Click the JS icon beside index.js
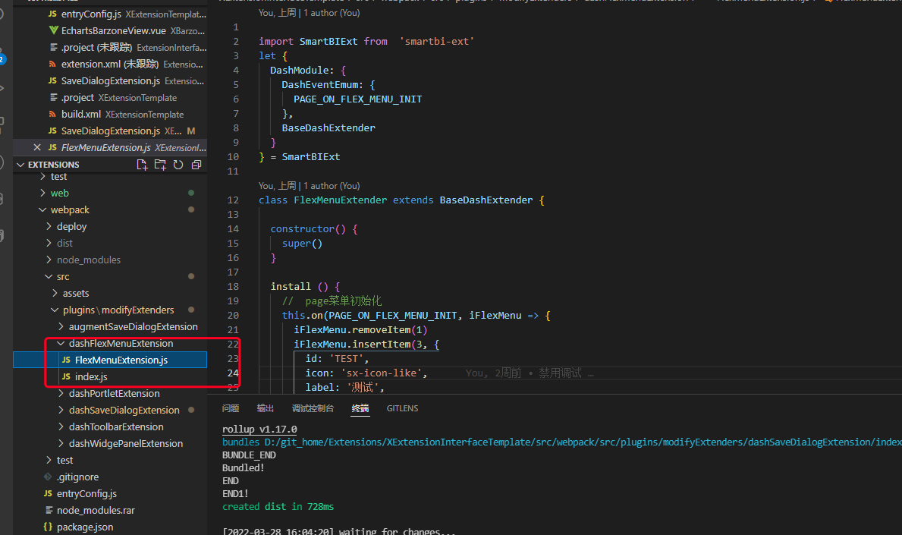 [x=66, y=376]
